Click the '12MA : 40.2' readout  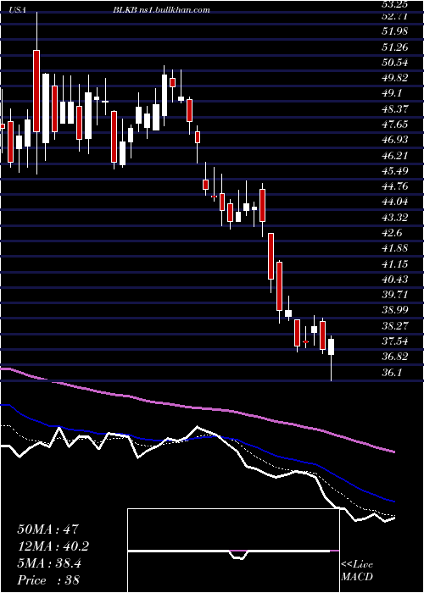[x=53, y=546]
